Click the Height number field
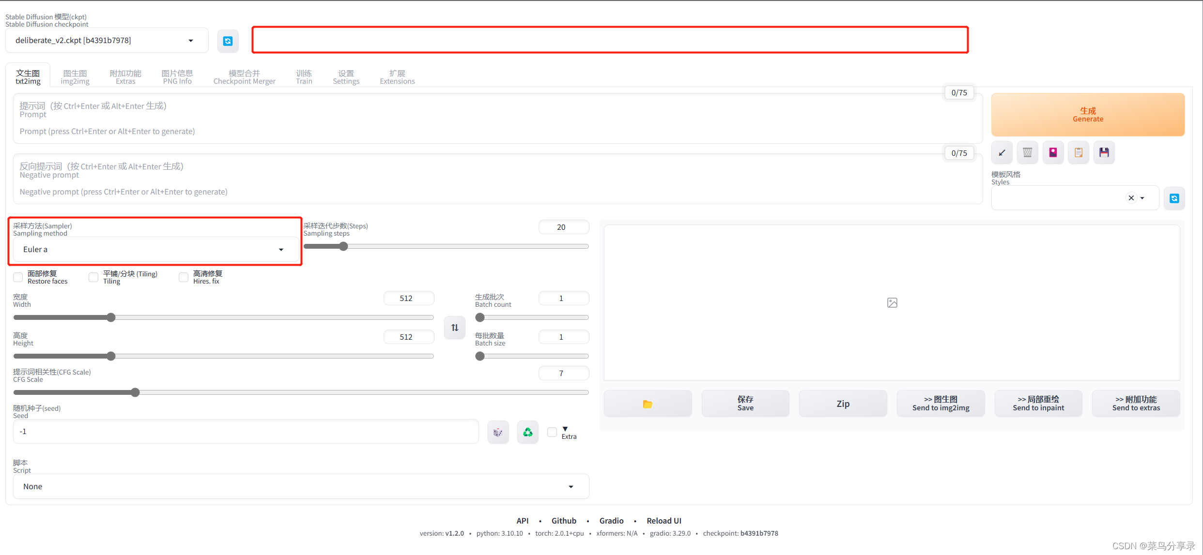Screen dimensions: 1203x555 [409, 337]
